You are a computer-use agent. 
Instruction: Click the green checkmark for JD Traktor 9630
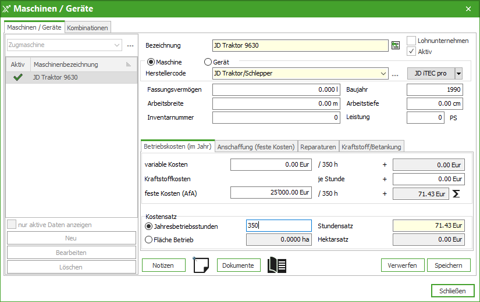18,77
